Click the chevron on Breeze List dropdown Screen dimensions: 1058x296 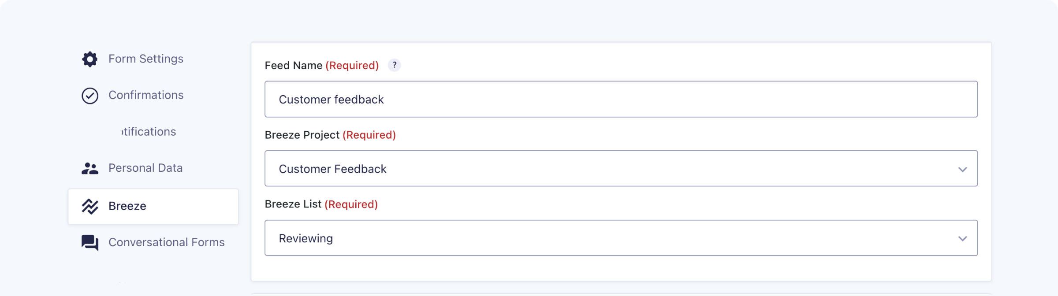[x=962, y=239]
